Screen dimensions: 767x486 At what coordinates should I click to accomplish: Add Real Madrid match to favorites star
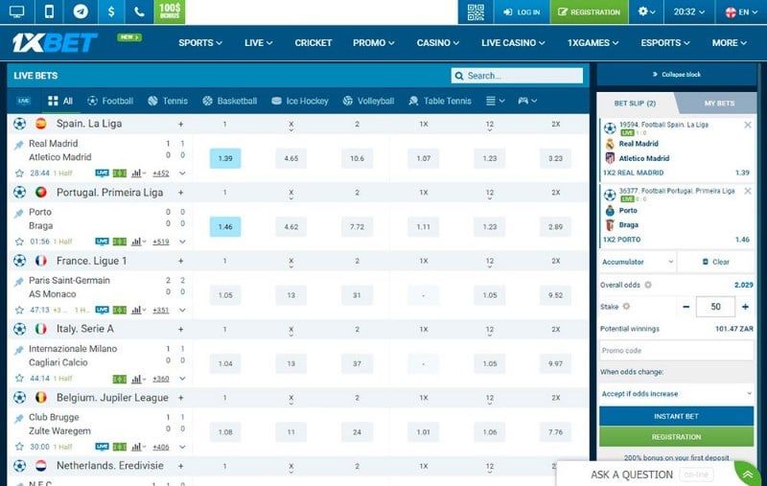19,174
